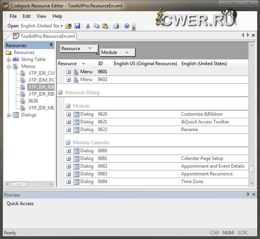Click the Print icon in toolbar
260x239 pixels.
click(116, 26)
